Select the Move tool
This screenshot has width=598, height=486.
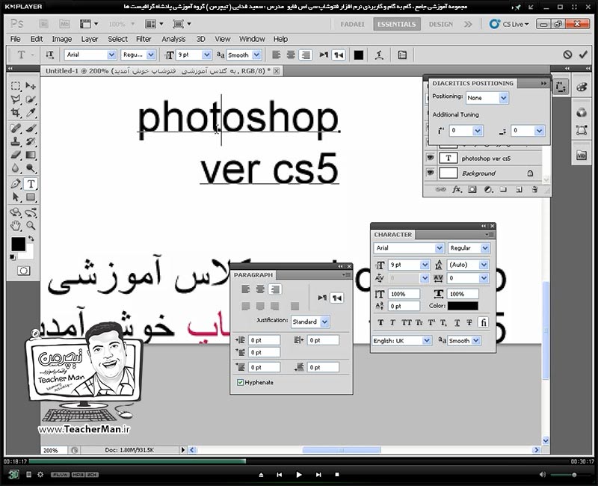click(x=31, y=85)
